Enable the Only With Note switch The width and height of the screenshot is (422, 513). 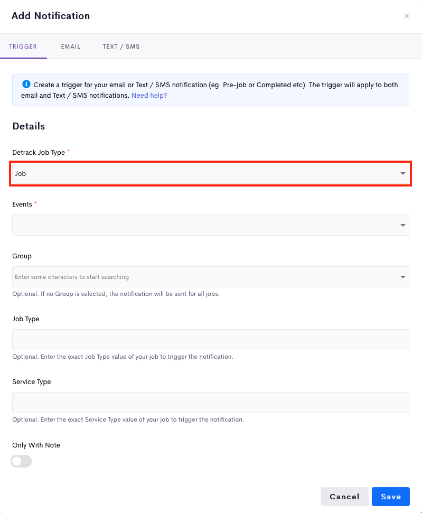(21, 461)
